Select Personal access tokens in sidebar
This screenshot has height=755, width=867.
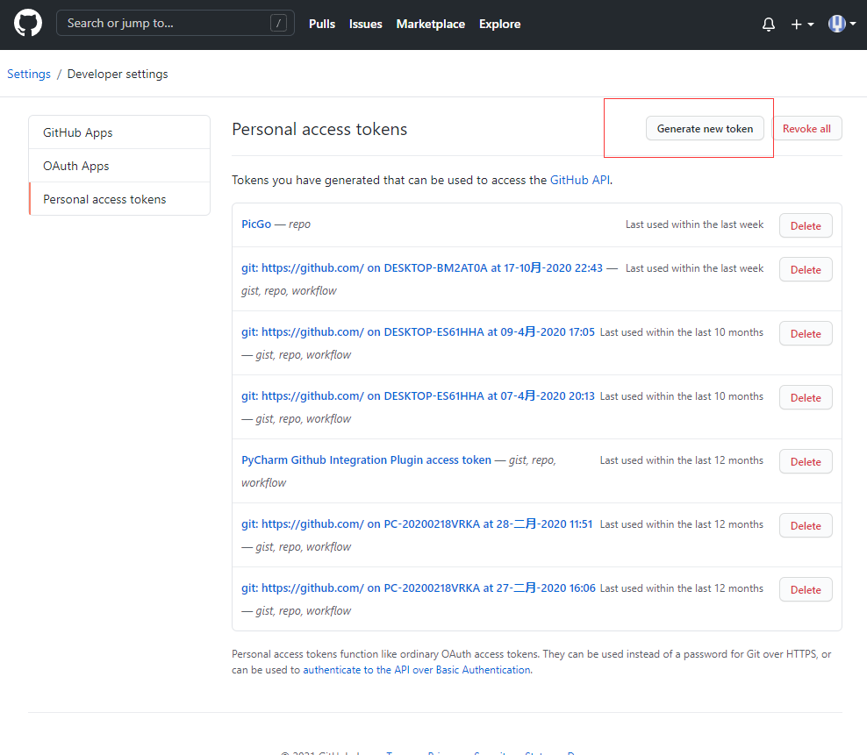tap(119, 199)
